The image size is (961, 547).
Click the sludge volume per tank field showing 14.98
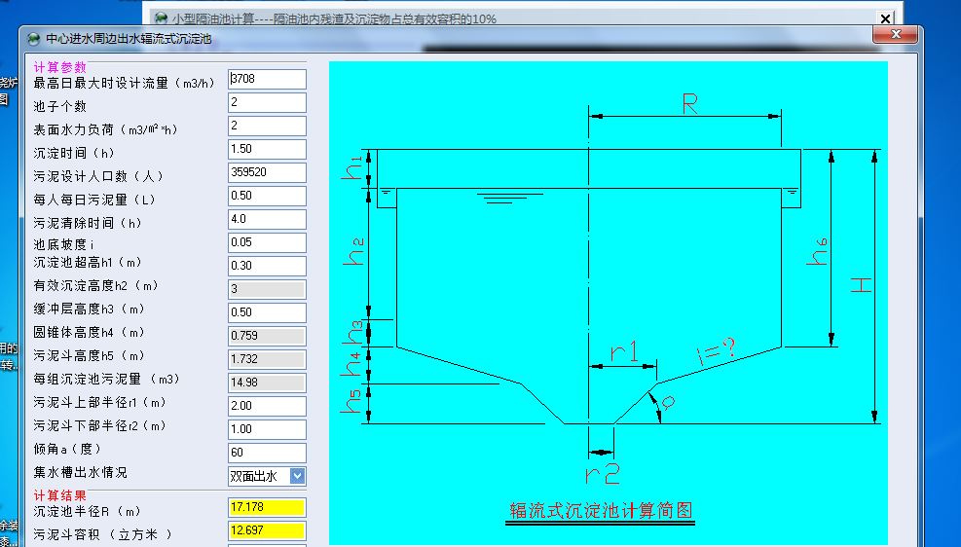click(267, 383)
